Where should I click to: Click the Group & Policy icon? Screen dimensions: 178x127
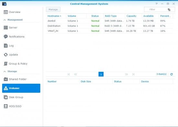(x=6, y=64)
